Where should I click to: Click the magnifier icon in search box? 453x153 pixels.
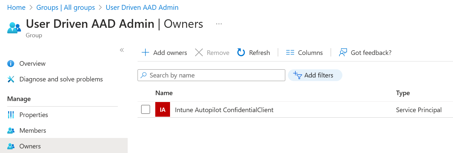143,75
